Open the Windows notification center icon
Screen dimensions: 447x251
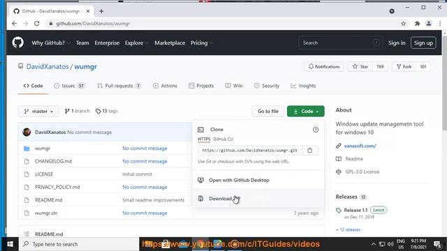437,244
